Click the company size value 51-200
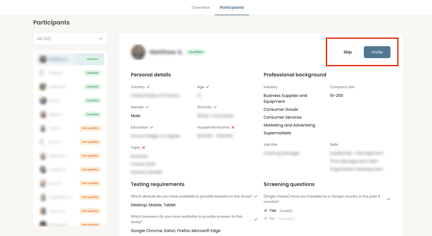 pos(336,96)
